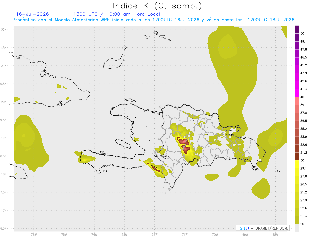Click longitude axis label "73W"
Image resolution: width=309 pixels, height=238 pixels.
124,235
